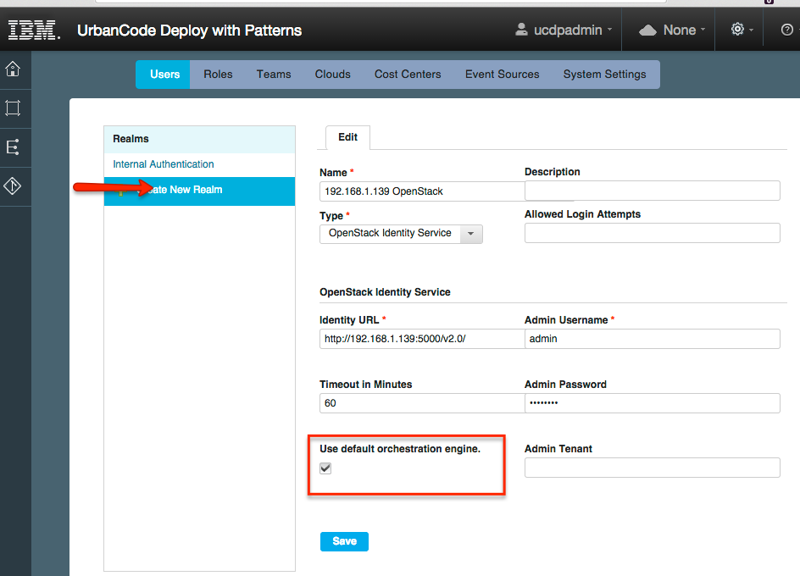Click the Admin Password field
800x576 pixels.
[x=652, y=403]
